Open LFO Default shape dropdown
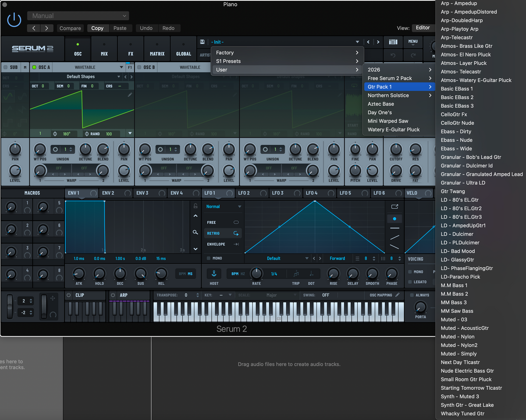This screenshot has height=420, width=526. coord(277,258)
